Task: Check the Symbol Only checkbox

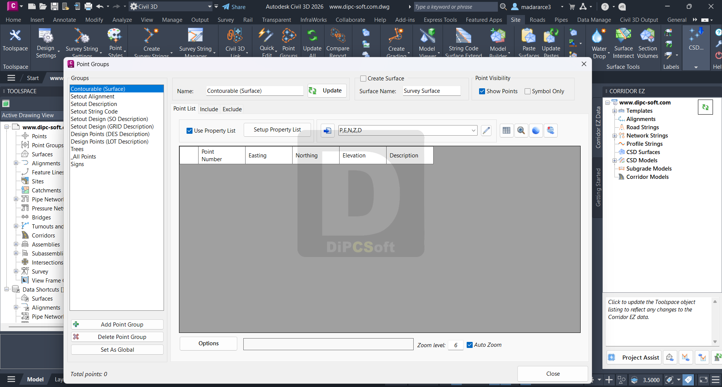Action: coord(528,91)
